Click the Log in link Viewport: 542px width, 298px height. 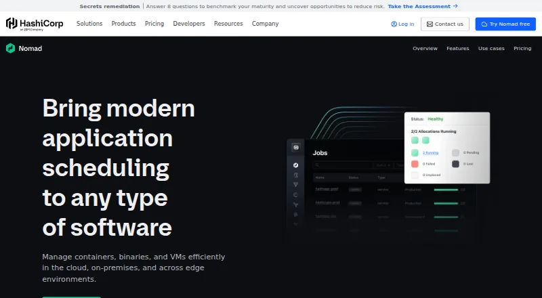[402, 24]
